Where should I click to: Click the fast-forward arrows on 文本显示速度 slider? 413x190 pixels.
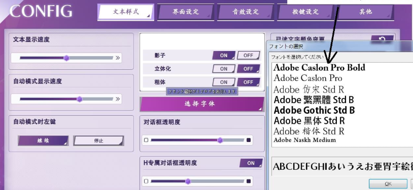click(118, 58)
